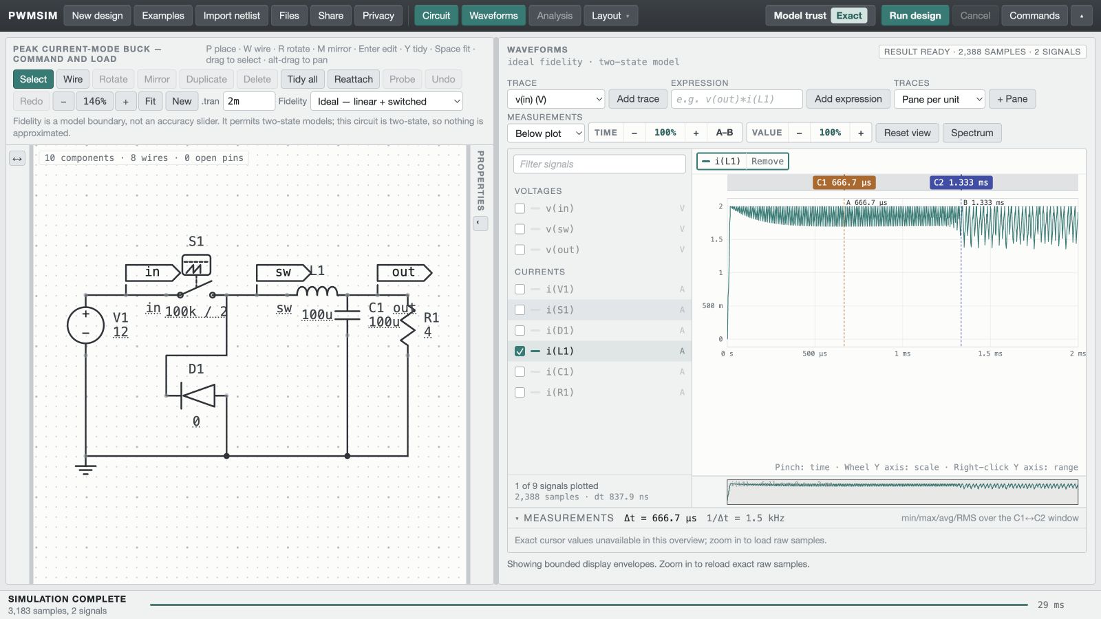Collapse the Properties panel chevron

click(x=480, y=223)
